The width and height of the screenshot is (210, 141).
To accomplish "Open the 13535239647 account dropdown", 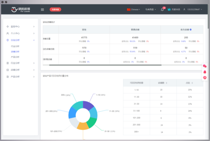I will [x=195, y=10].
